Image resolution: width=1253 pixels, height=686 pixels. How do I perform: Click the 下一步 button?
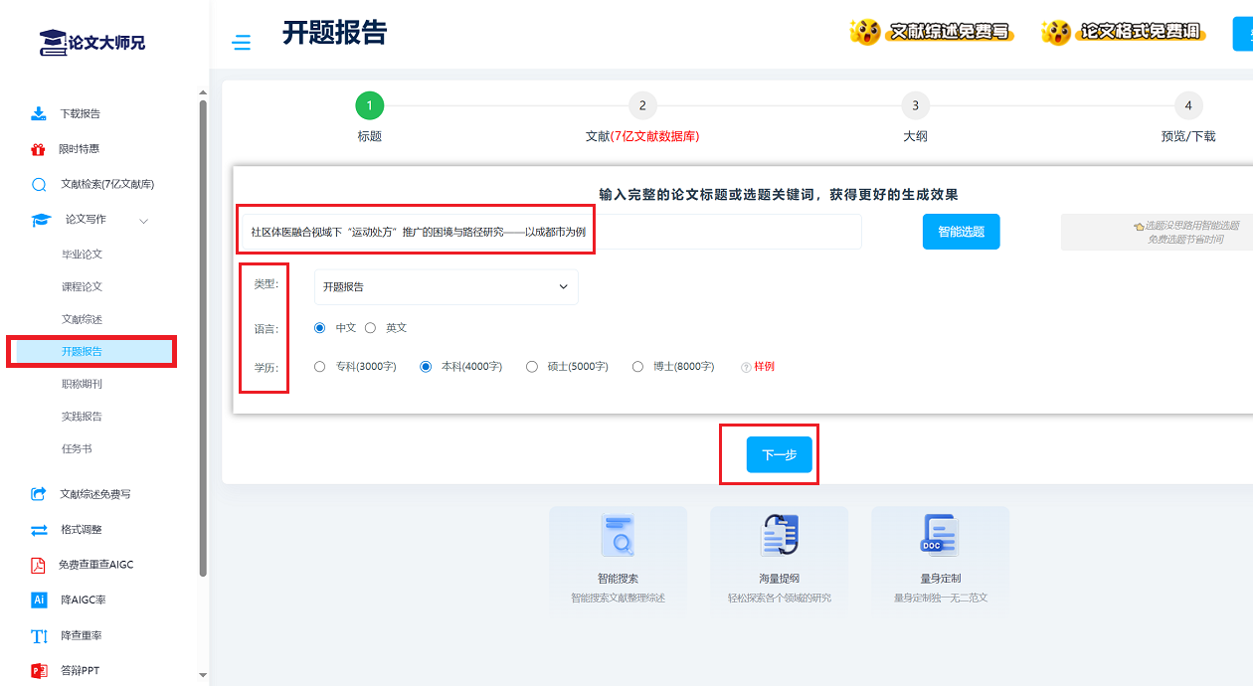click(779, 454)
